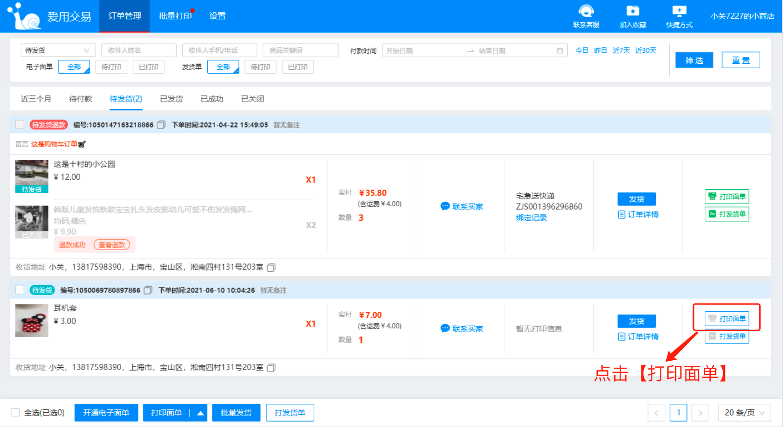
Task: Switch to 已成功 tab
Action: pyautogui.click(x=212, y=99)
